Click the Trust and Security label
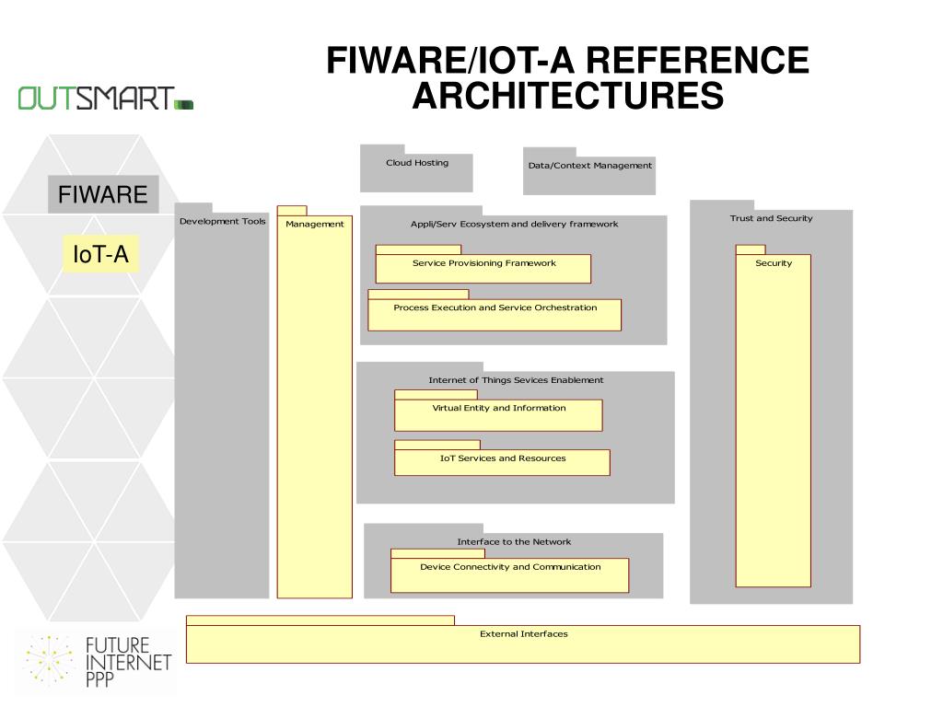Screen dimensions: 943x707 771,218
